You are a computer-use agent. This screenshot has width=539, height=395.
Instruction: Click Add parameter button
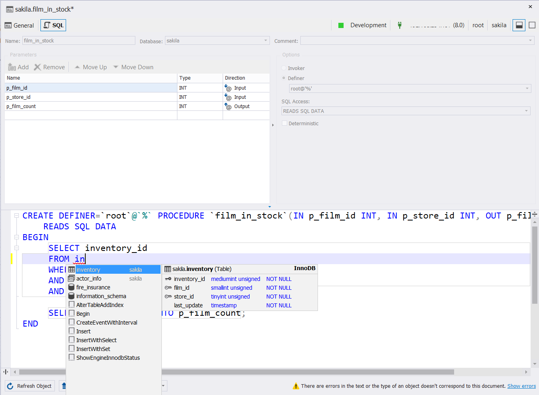tap(18, 67)
